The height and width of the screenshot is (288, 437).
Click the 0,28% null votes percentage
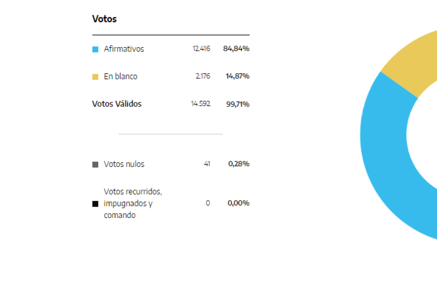(x=238, y=164)
